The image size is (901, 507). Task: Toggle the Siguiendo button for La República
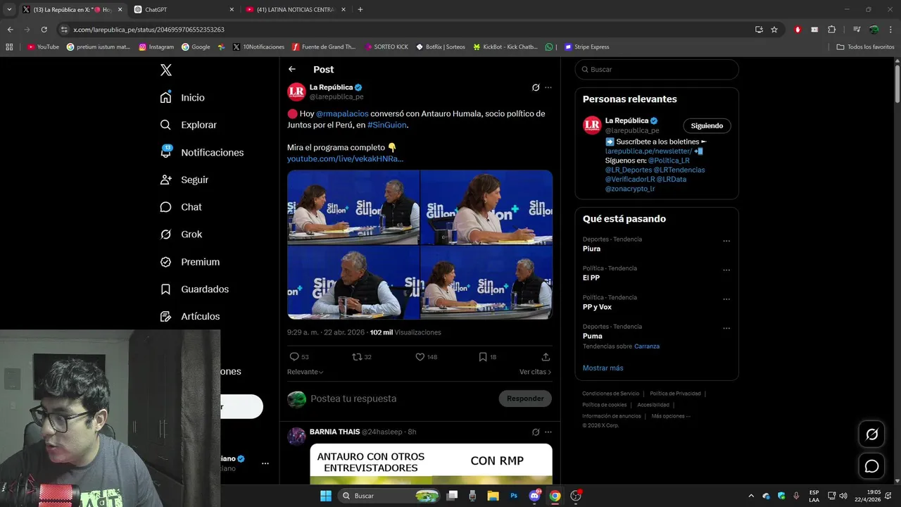point(707,126)
